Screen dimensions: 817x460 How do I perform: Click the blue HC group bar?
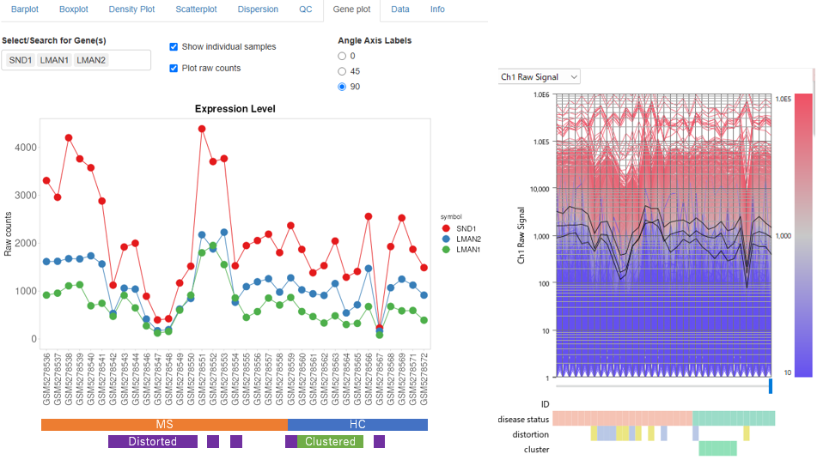pos(357,425)
